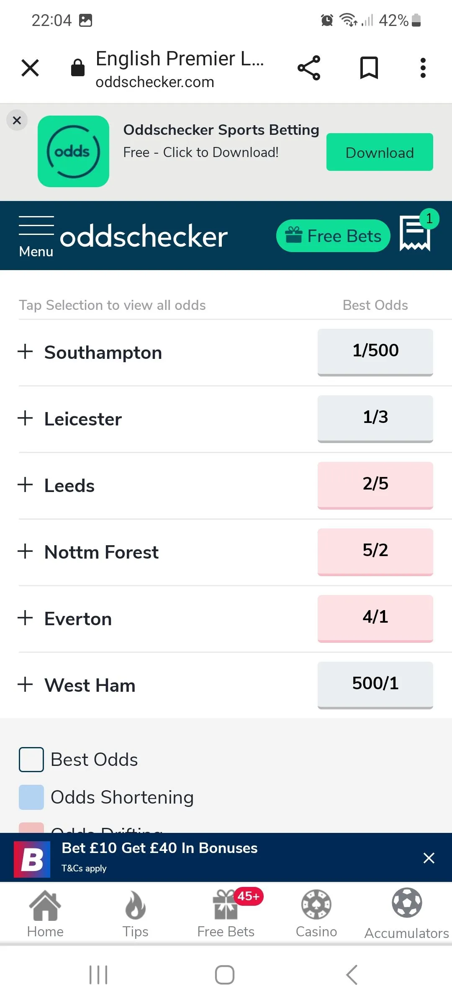
Task: Bookmark this page in browser
Action: click(369, 68)
